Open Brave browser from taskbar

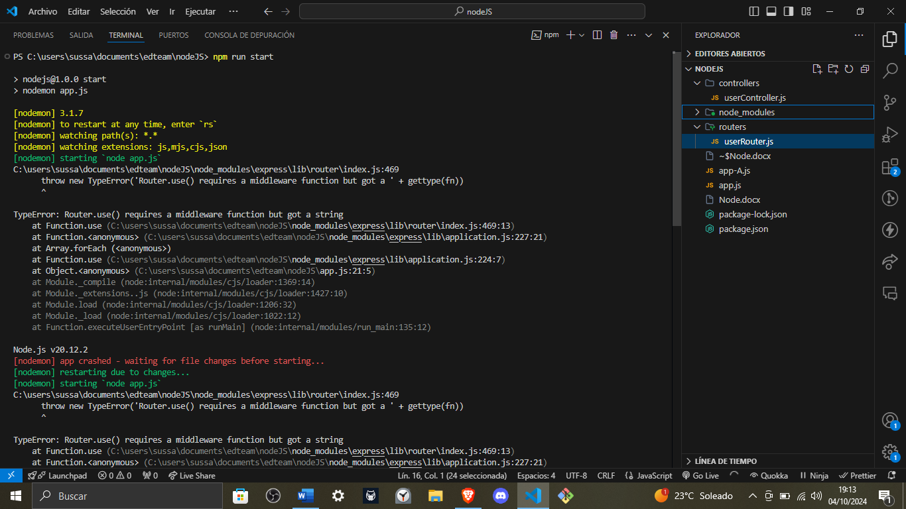pyautogui.click(x=468, y=496)
